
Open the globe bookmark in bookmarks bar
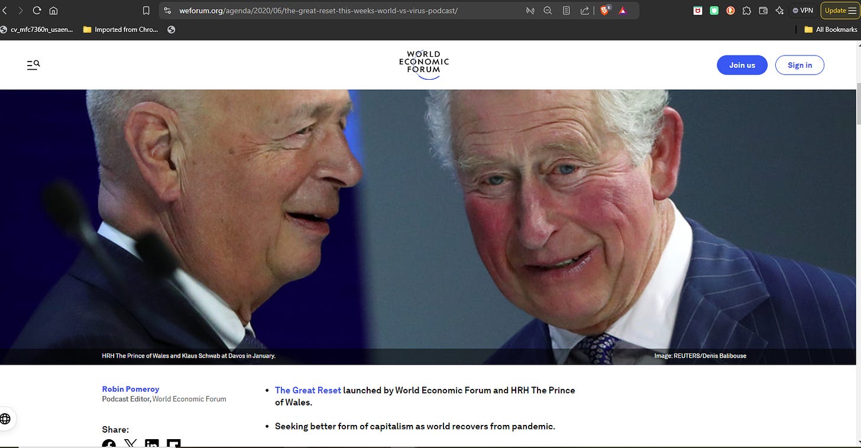tap(171, 30)
